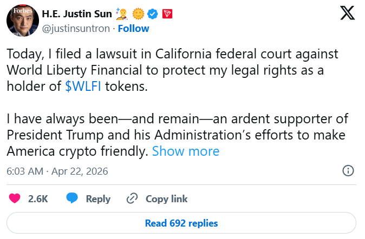365x239 pixels.
Task: Click the red TRON affiliation badge
Action: pyautogui.click(x=166, y=14)
